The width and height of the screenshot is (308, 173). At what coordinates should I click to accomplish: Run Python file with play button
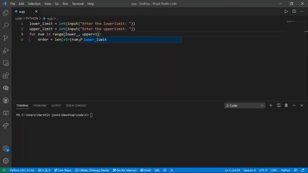(286, 12)
